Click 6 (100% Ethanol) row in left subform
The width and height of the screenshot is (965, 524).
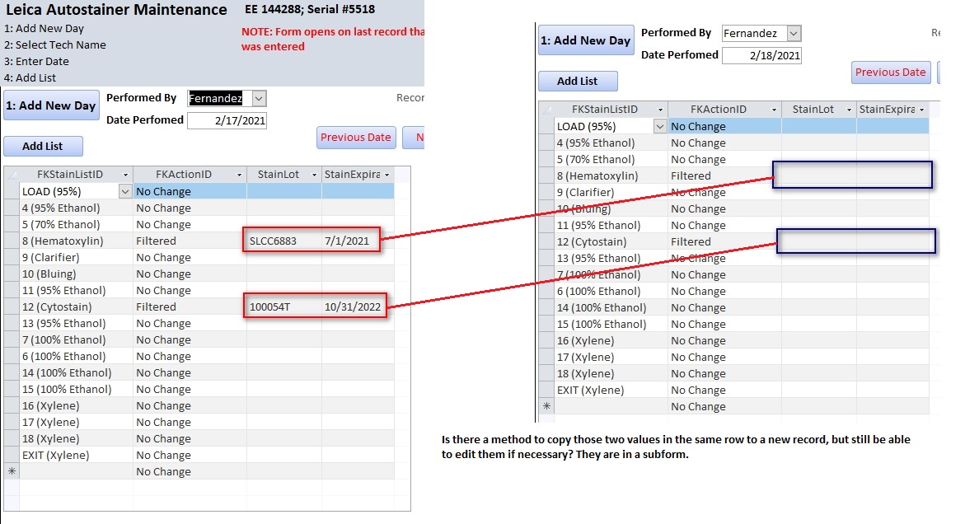pos(199,356)
